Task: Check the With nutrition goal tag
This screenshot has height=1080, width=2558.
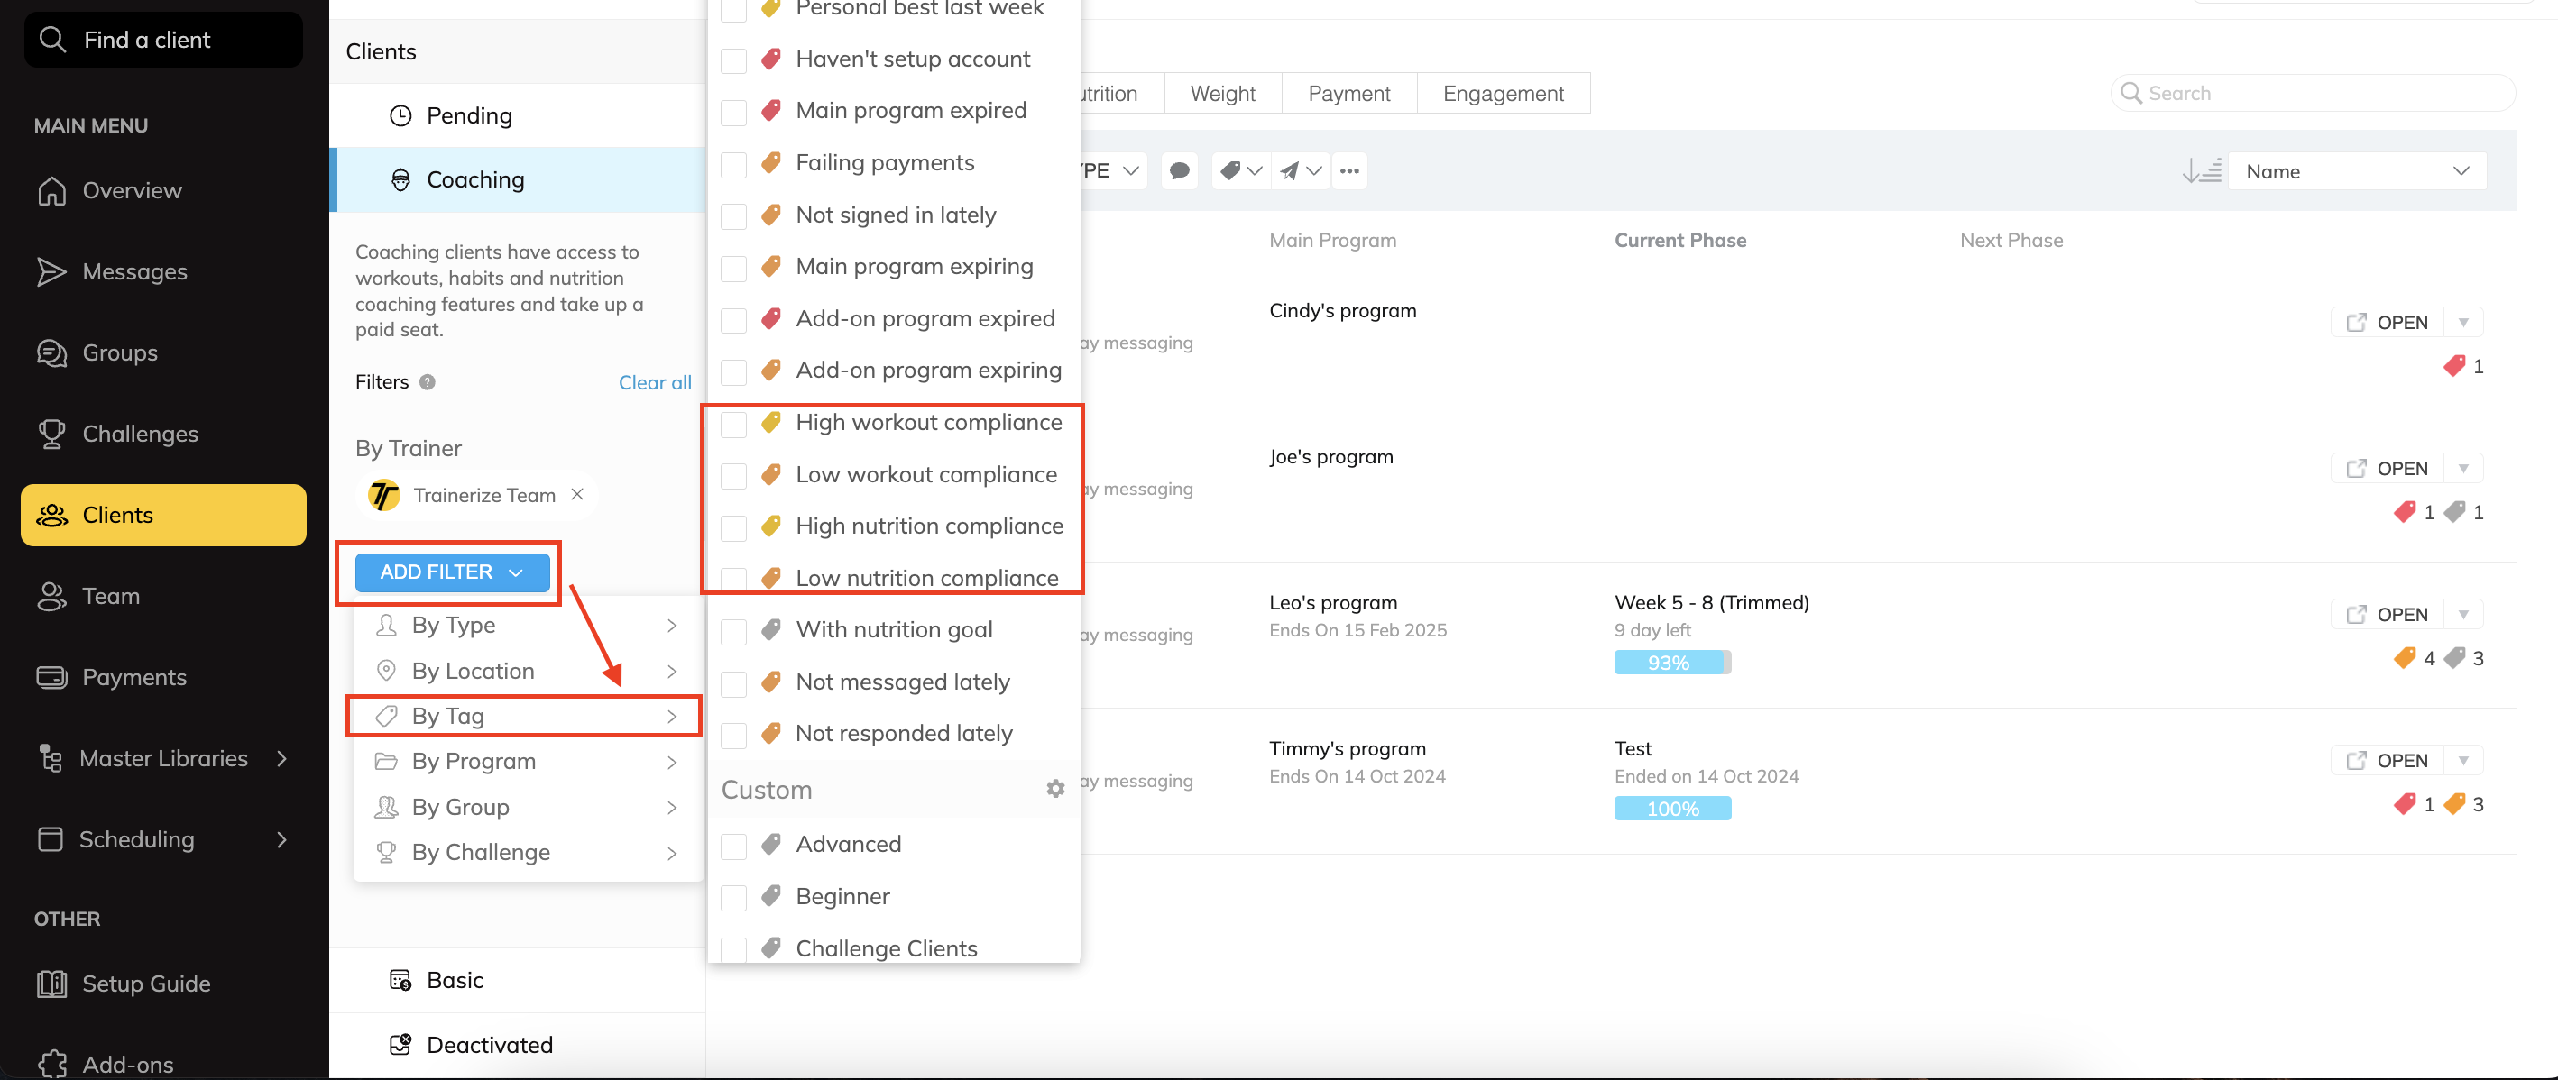Action: point(734,631)
